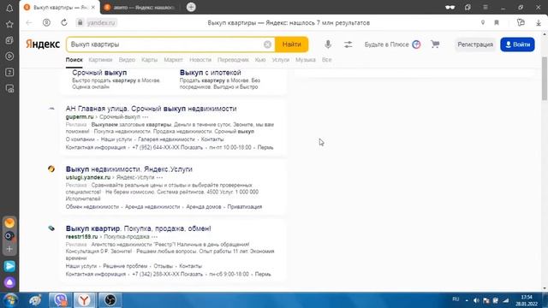The height and width of the screenshot is (308, 548).
Task: Open downloads arrow icon
Action: [x=539, y=23]
